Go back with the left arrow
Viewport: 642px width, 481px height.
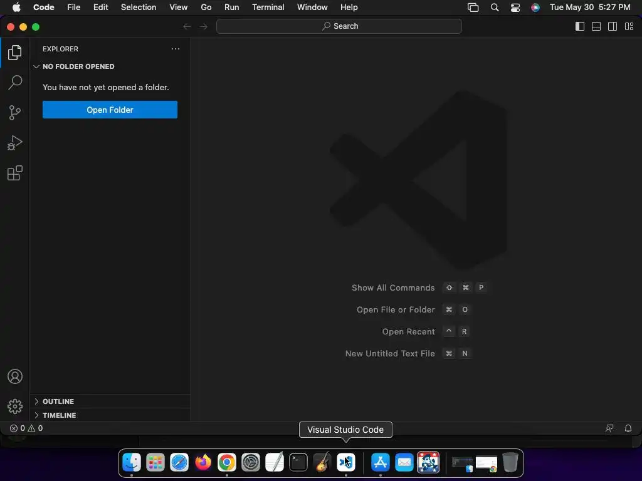(187, 26)
